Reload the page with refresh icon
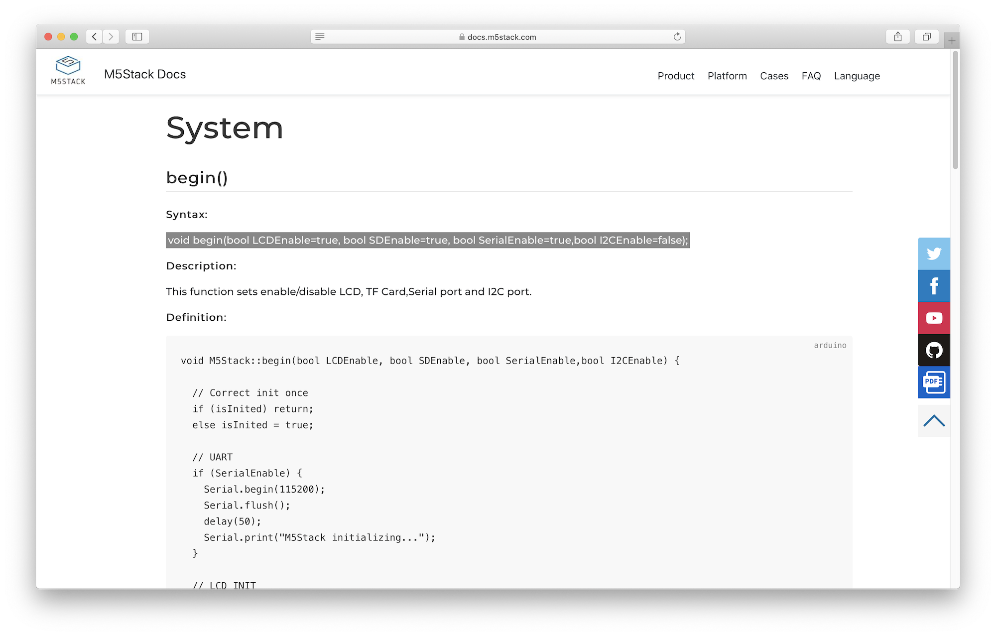 click(x=677, y=37)
